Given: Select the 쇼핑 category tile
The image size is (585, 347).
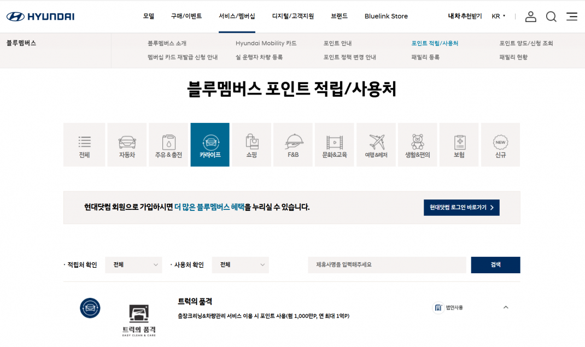Looking at the screenshot, I should [x=251, y=145].
